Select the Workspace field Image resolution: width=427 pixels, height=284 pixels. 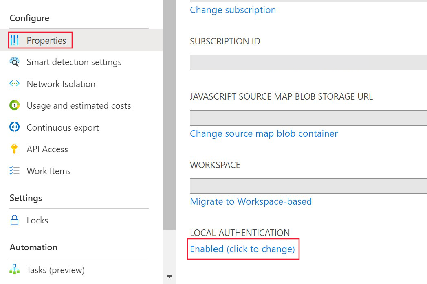coord(306,186)
